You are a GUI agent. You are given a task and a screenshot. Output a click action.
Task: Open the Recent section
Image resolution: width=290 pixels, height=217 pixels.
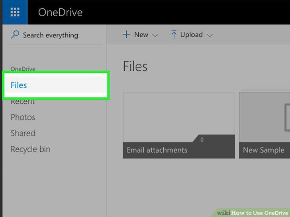23,101
